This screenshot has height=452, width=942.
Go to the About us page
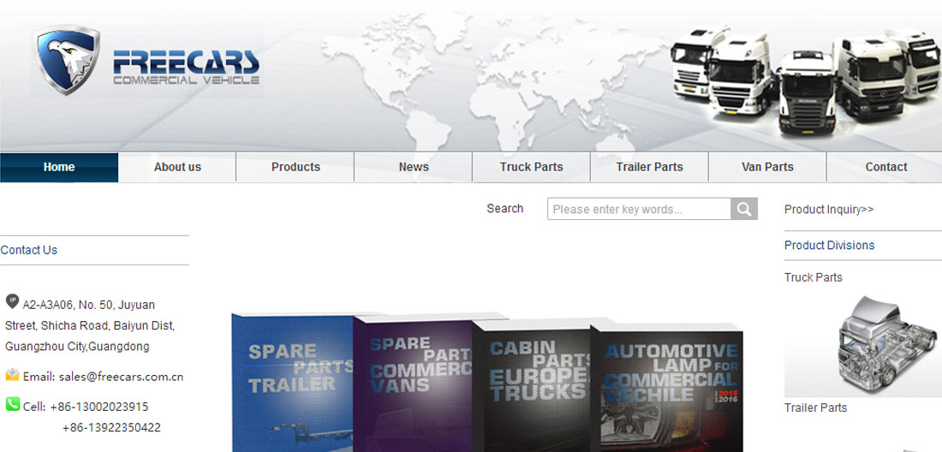coord(177,167)
